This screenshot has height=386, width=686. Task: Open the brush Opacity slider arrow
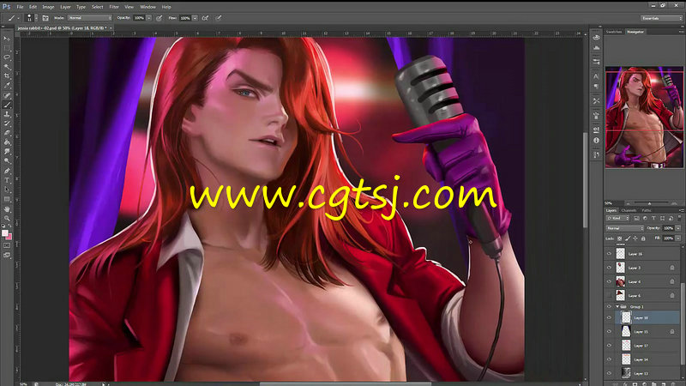[x=149, y=18]
